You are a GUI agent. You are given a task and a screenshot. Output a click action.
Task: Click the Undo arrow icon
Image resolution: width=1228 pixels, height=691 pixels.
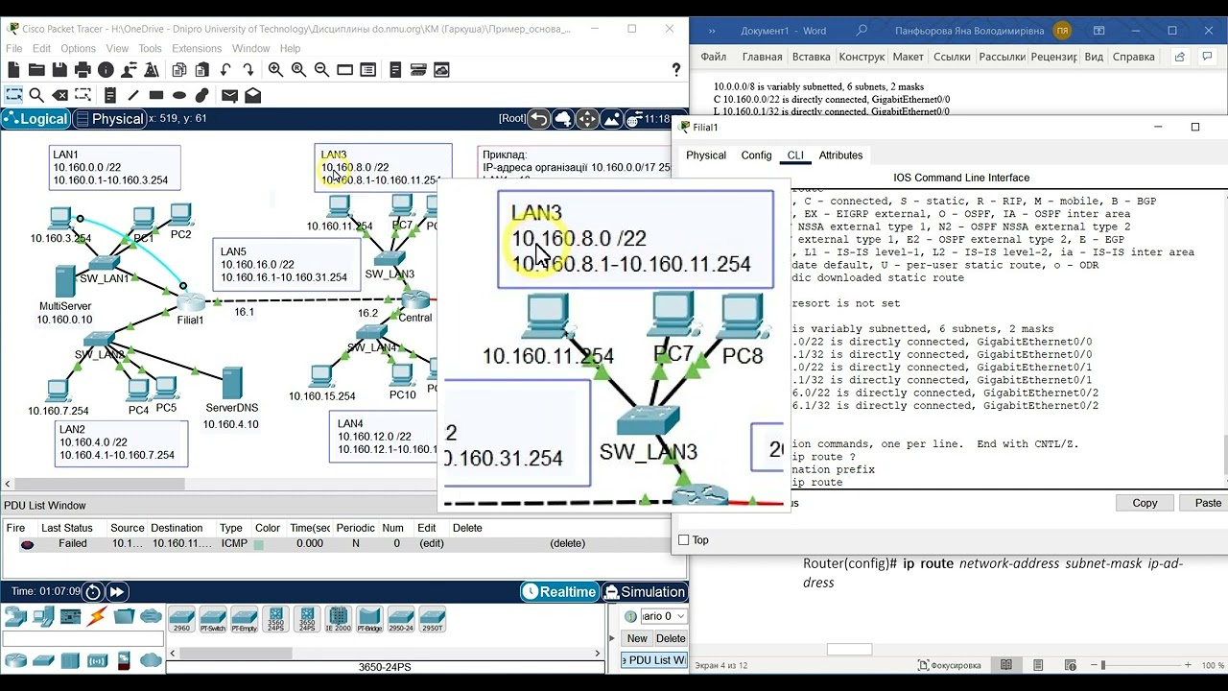click(x=225, y=70)
